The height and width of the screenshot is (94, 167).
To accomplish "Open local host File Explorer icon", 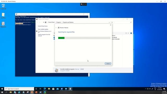I will [x=11, y=92].
